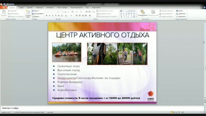
Task: Open Контур фигуры (Shape Outline) color menu
Action: coord(166,14)
